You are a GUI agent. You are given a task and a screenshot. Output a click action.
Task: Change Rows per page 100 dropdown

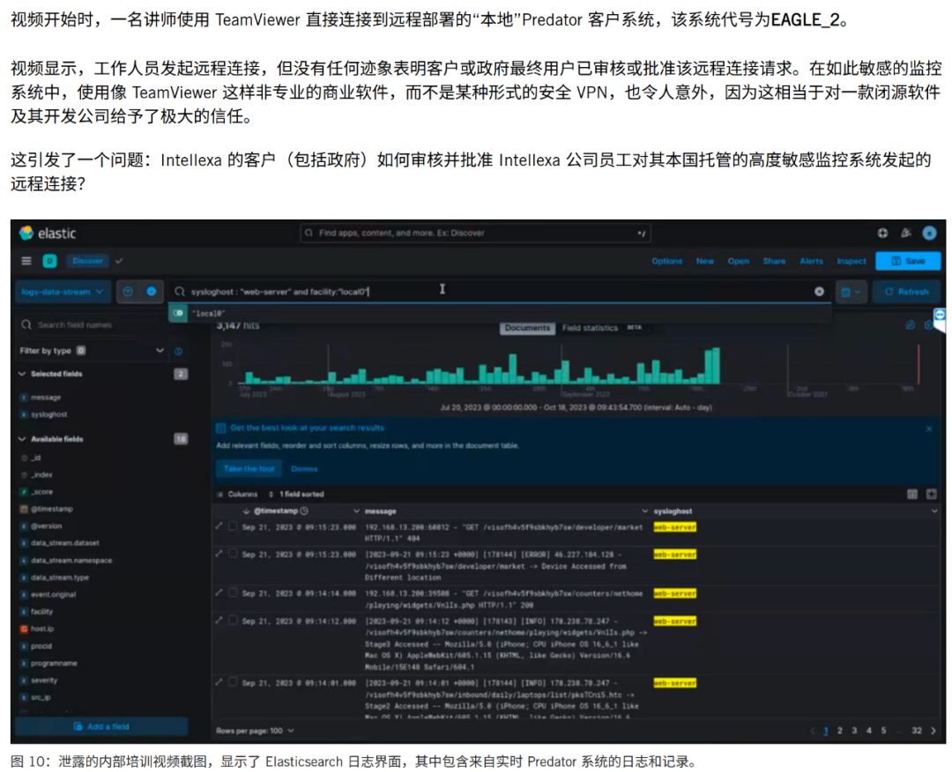click(x=255, y=731)
